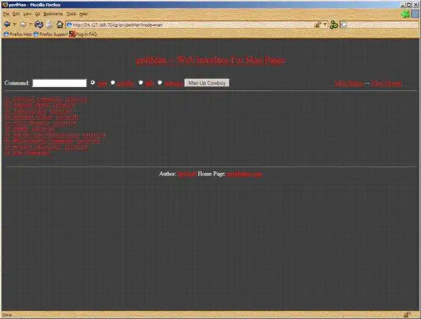Viewport: 421px width, 319px height.
Task: Open the Firefox Support bookmark
Action: coord(50,34)
